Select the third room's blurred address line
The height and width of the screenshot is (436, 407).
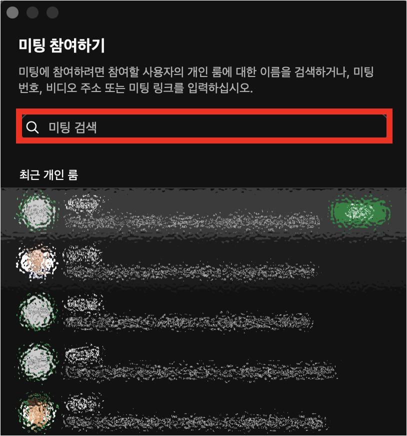tap(187, 321)
